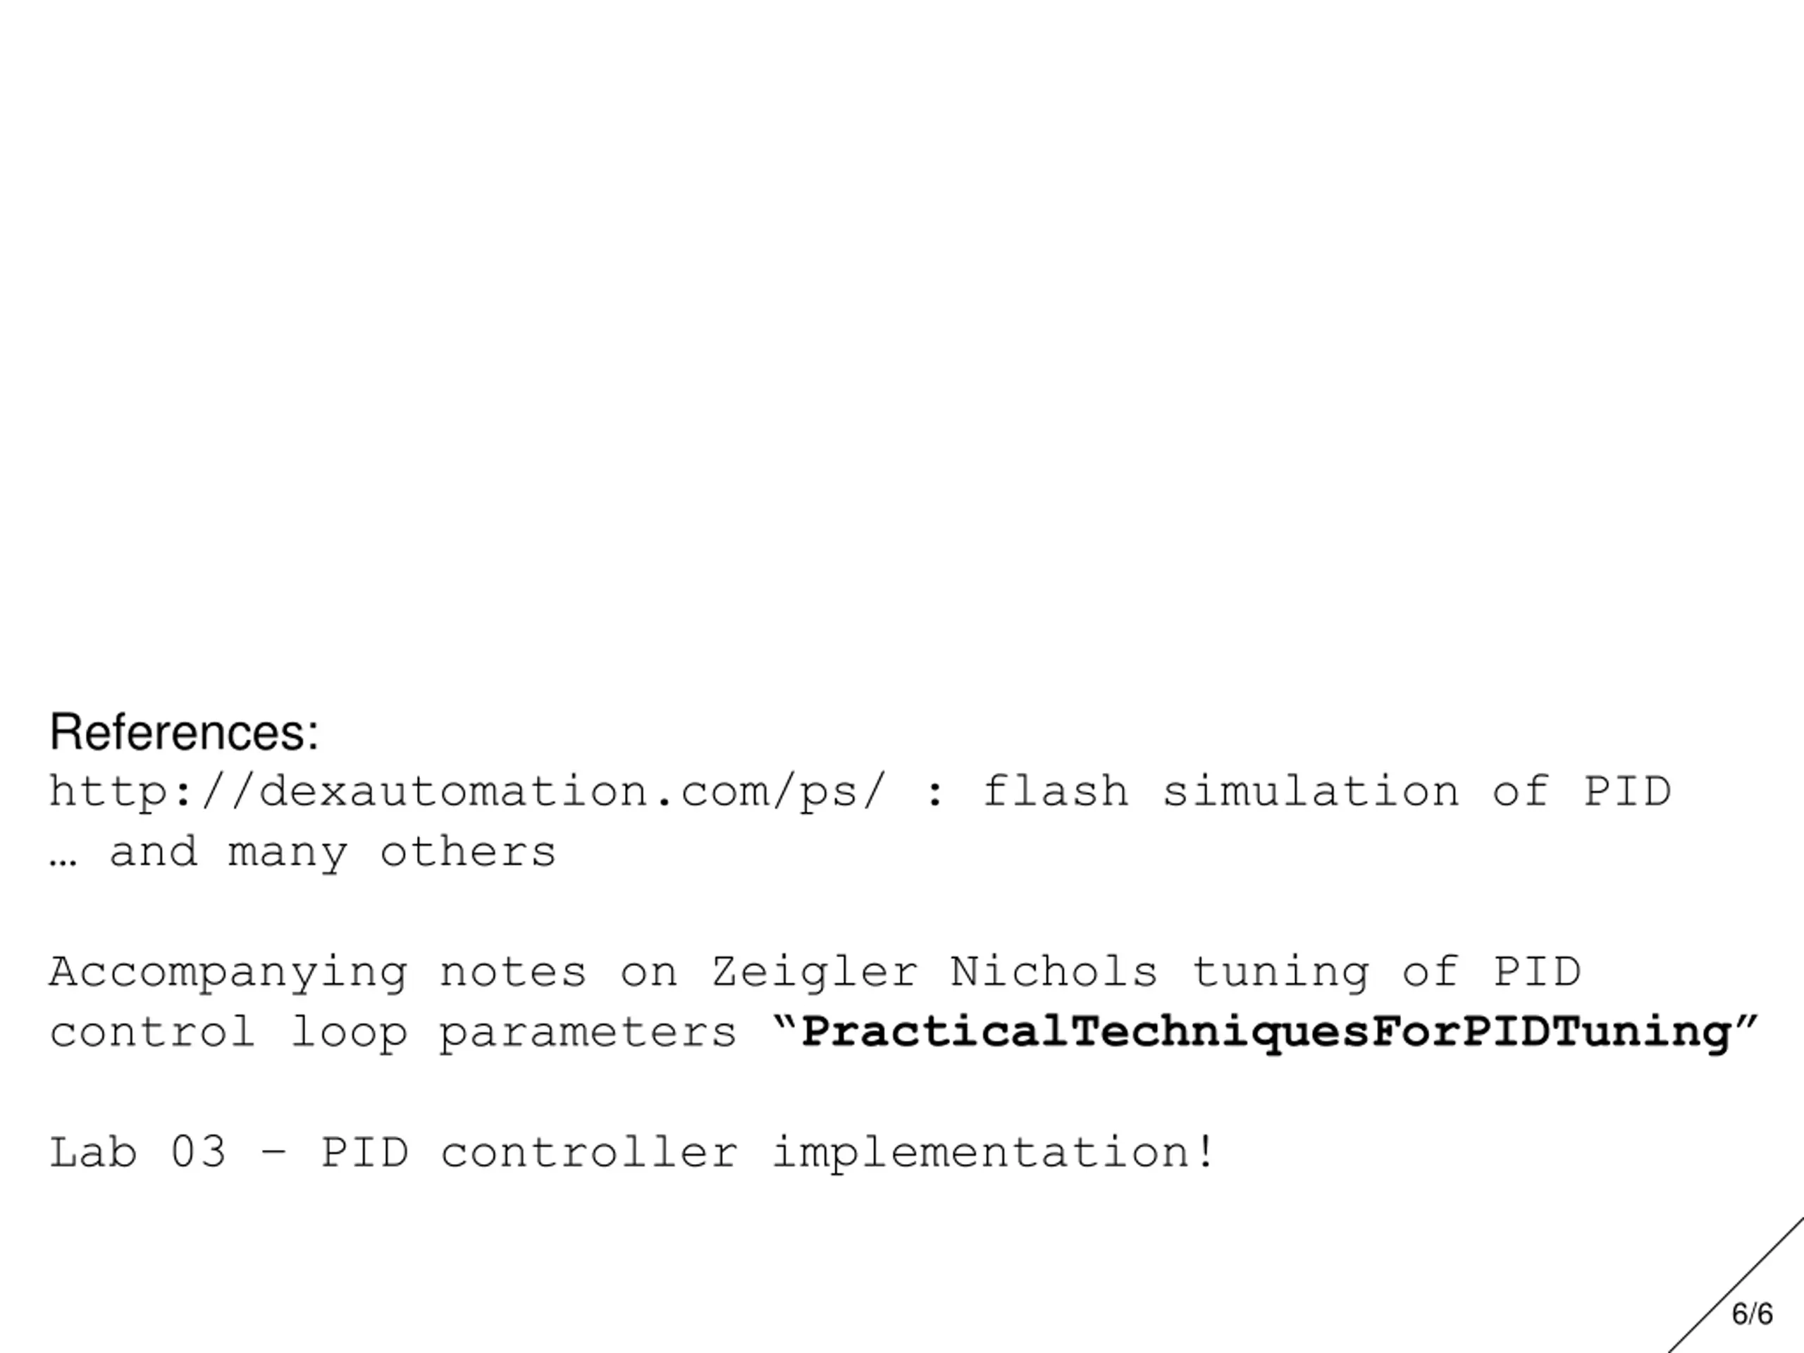Click the word 'implementation!' in the Lab line
The image size is (1804, 1353).
click(x=994, y=1153)
